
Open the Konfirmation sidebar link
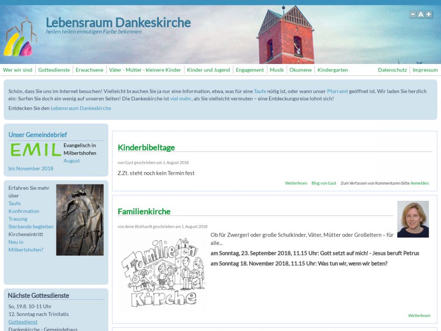(24, 211)
